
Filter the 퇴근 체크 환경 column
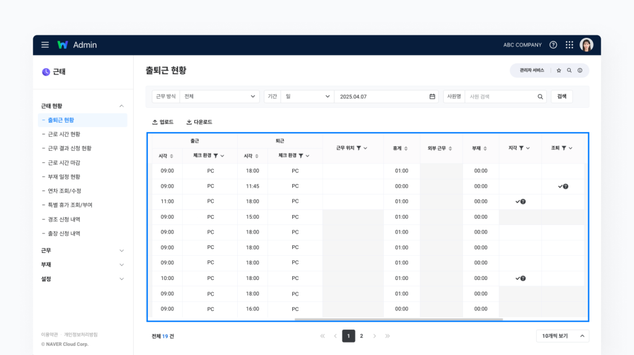click(x=301, y=156)
